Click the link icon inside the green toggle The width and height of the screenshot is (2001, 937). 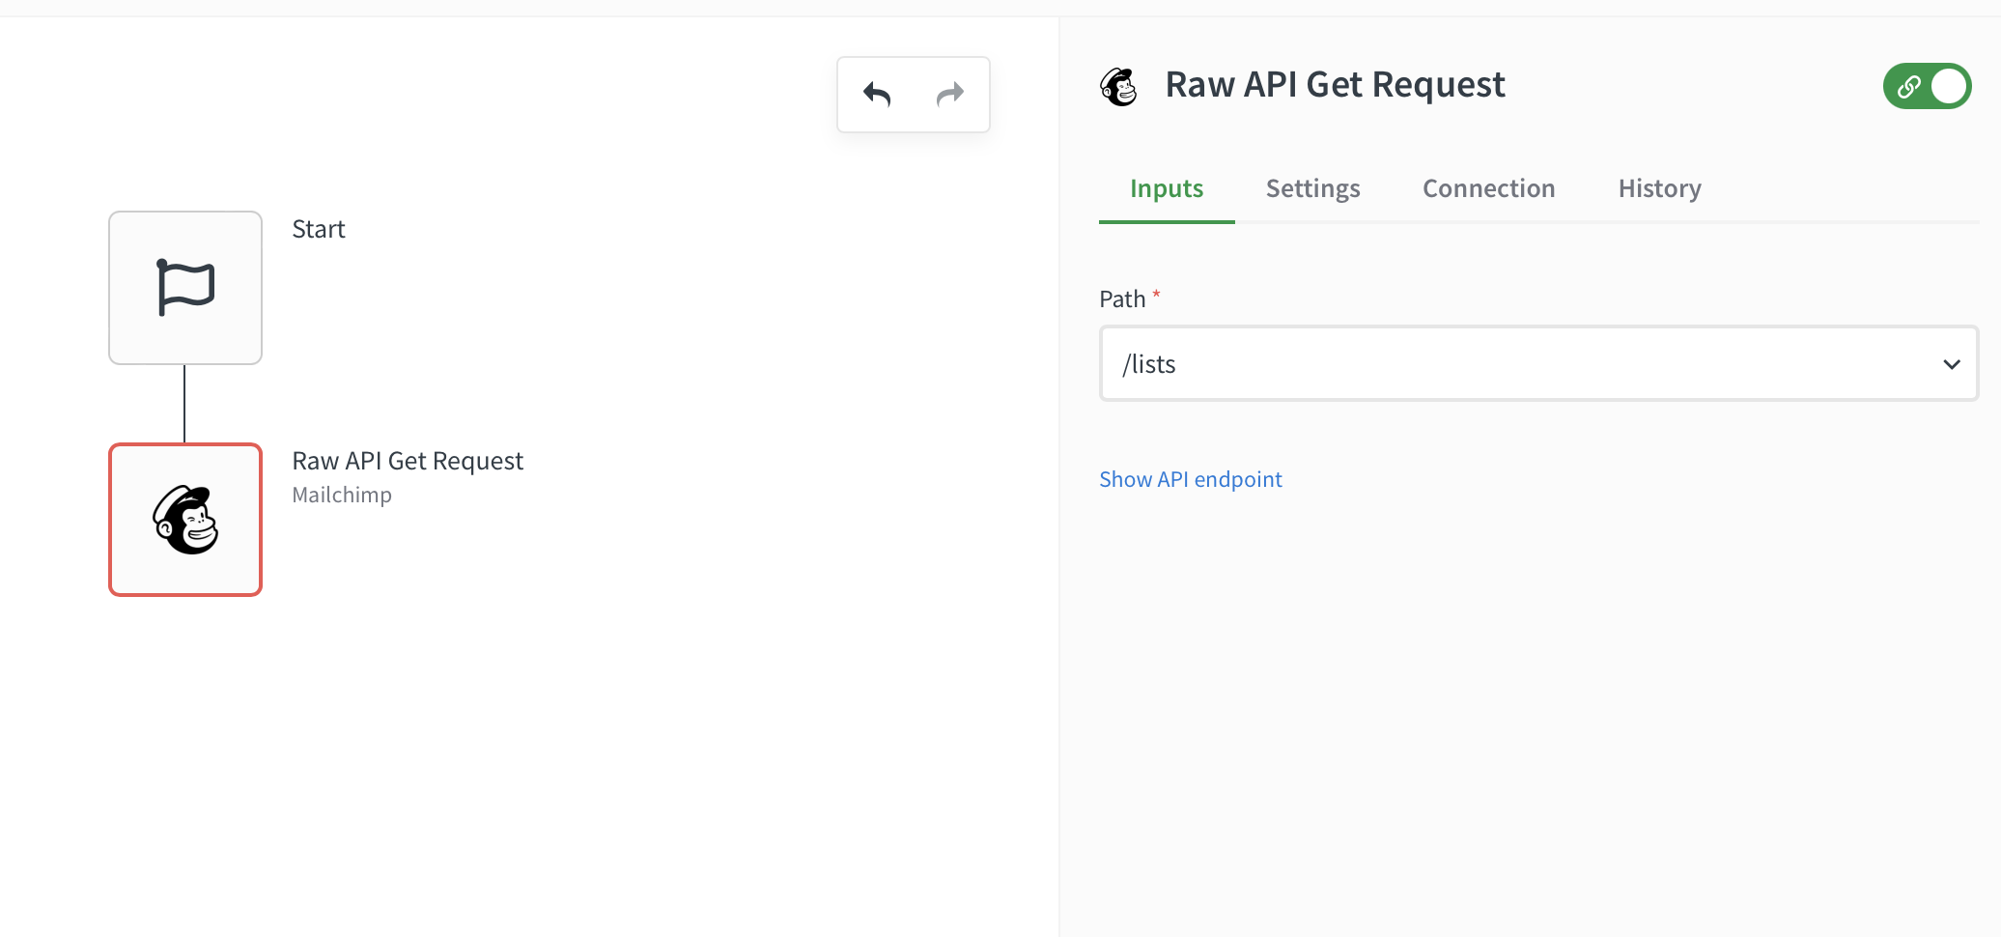[x=1907, y=87]
